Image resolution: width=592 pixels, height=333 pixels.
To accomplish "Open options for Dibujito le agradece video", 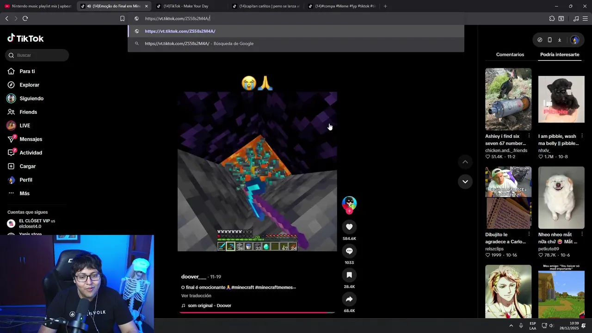I will coord(529,234).
